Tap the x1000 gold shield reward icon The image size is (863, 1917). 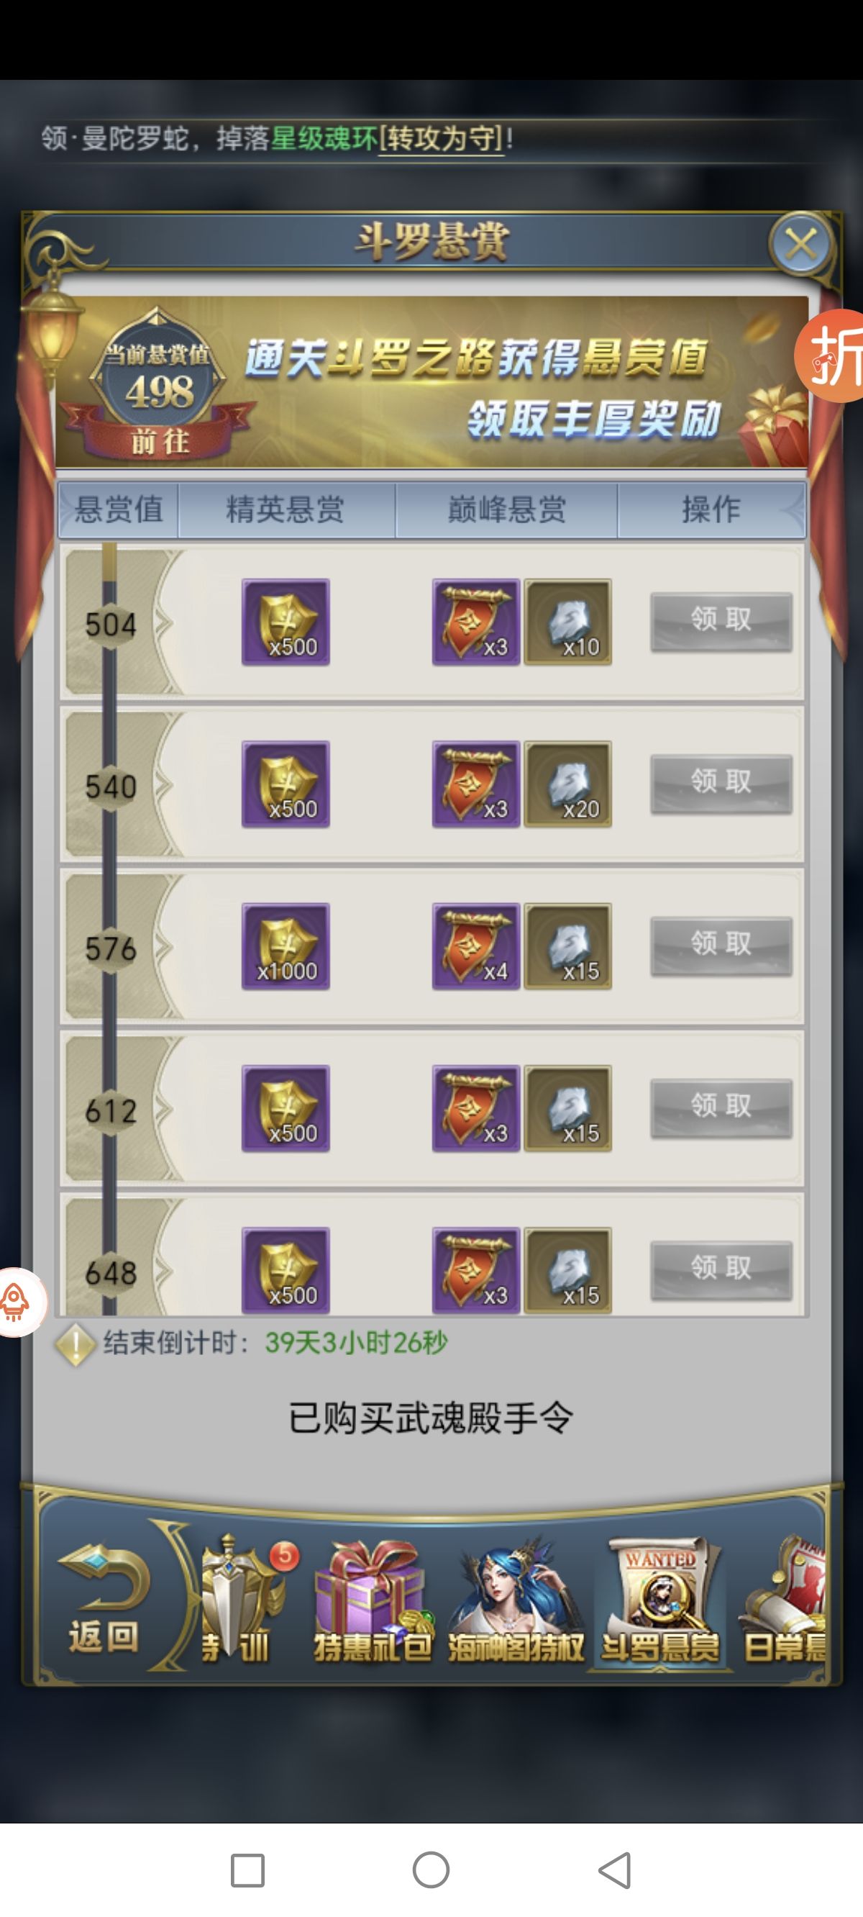click(x=286, y=946)
